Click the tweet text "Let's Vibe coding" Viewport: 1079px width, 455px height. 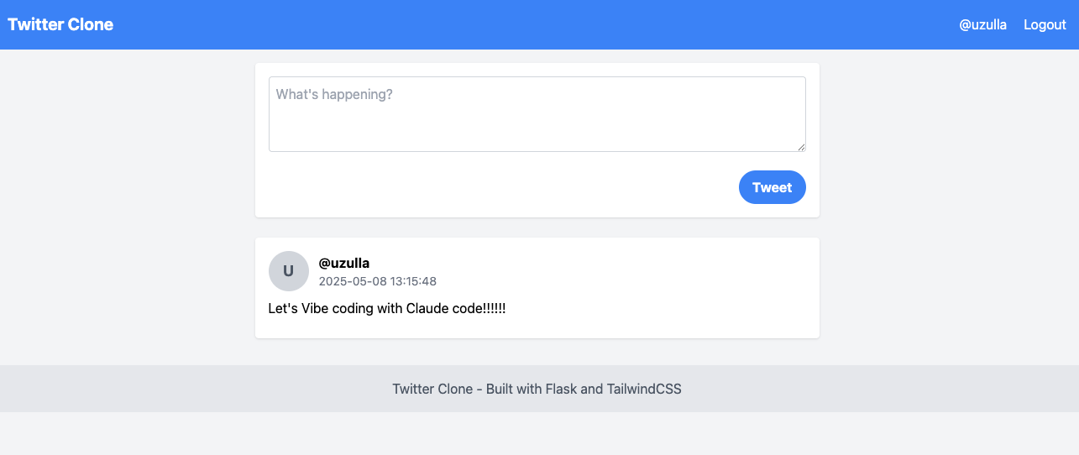(x=320, y=308)
